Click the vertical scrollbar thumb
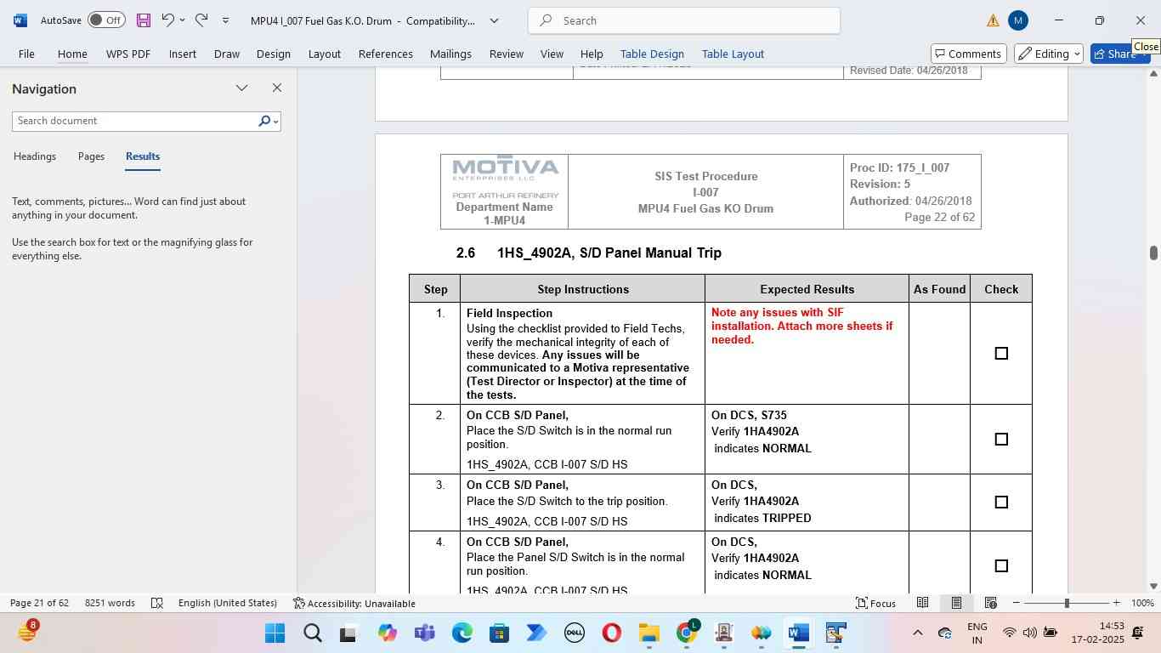 1153,253
